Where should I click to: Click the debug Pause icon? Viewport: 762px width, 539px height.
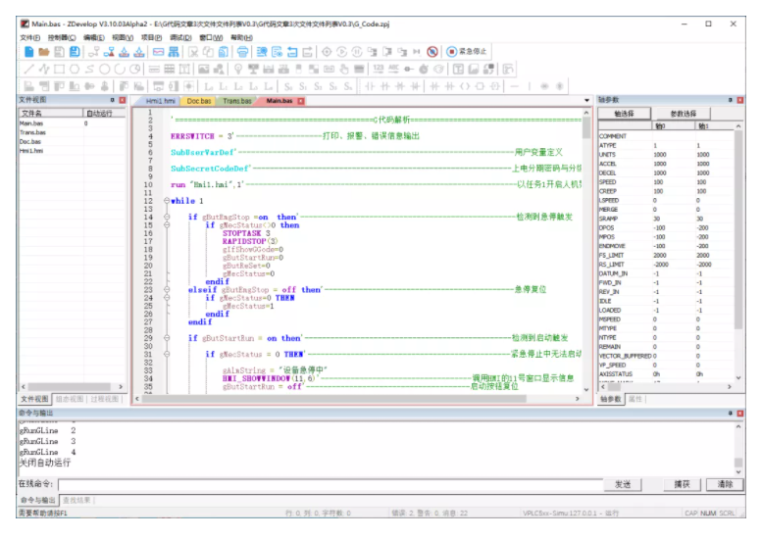tap(357, 52)
